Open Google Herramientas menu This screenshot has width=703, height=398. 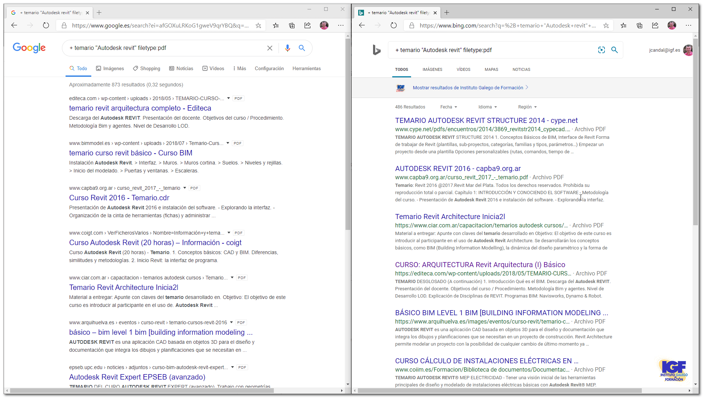click(306, 68)
